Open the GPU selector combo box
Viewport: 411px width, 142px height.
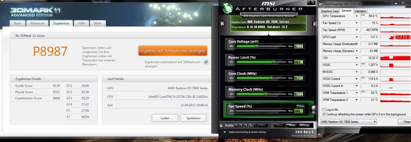pos(349,122)
